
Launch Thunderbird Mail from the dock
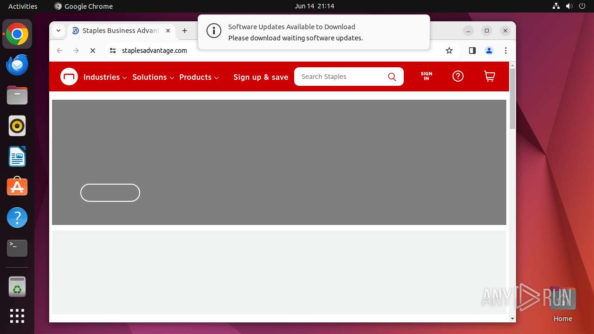(x=17, y=64)
